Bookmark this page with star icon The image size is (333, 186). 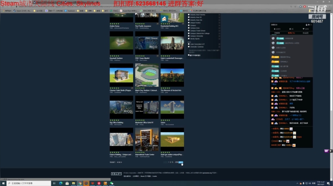point(295,6)
